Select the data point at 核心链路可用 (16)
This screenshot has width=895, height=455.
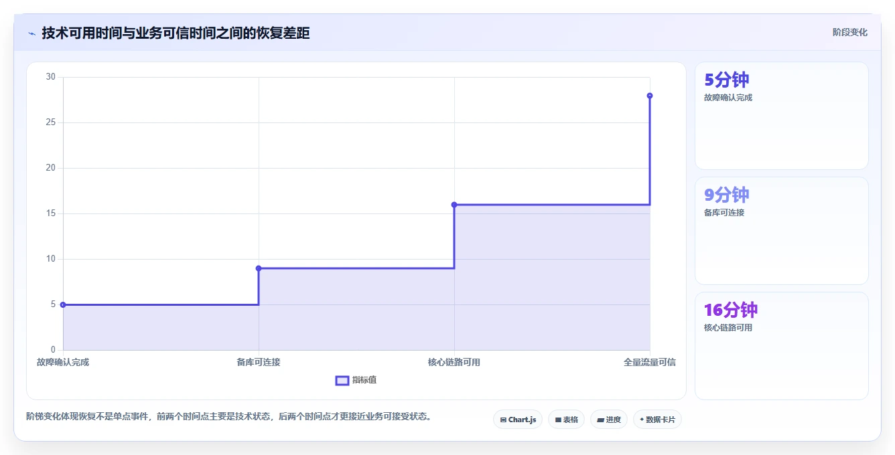click(454, 205)
